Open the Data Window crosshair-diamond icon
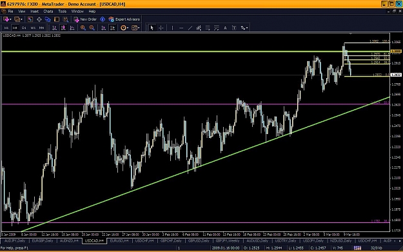 pos(39,19)
